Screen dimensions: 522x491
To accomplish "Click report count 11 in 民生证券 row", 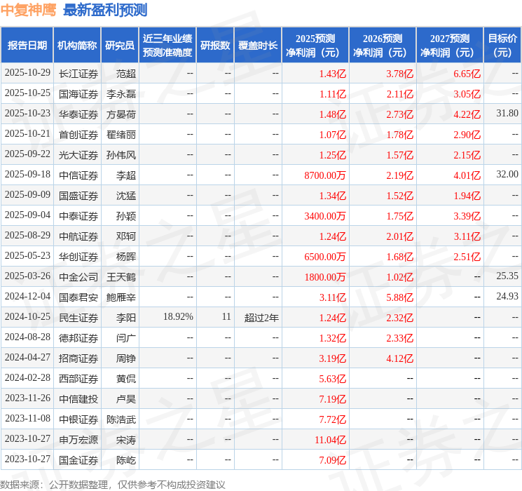I will [x=226, y=316].
